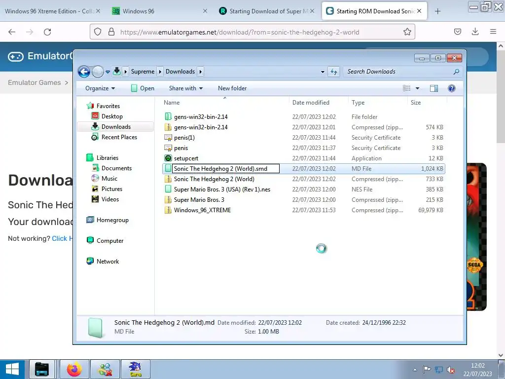
Task: Click the search magnifier icon in Explorer
Action: coord(456,72)
